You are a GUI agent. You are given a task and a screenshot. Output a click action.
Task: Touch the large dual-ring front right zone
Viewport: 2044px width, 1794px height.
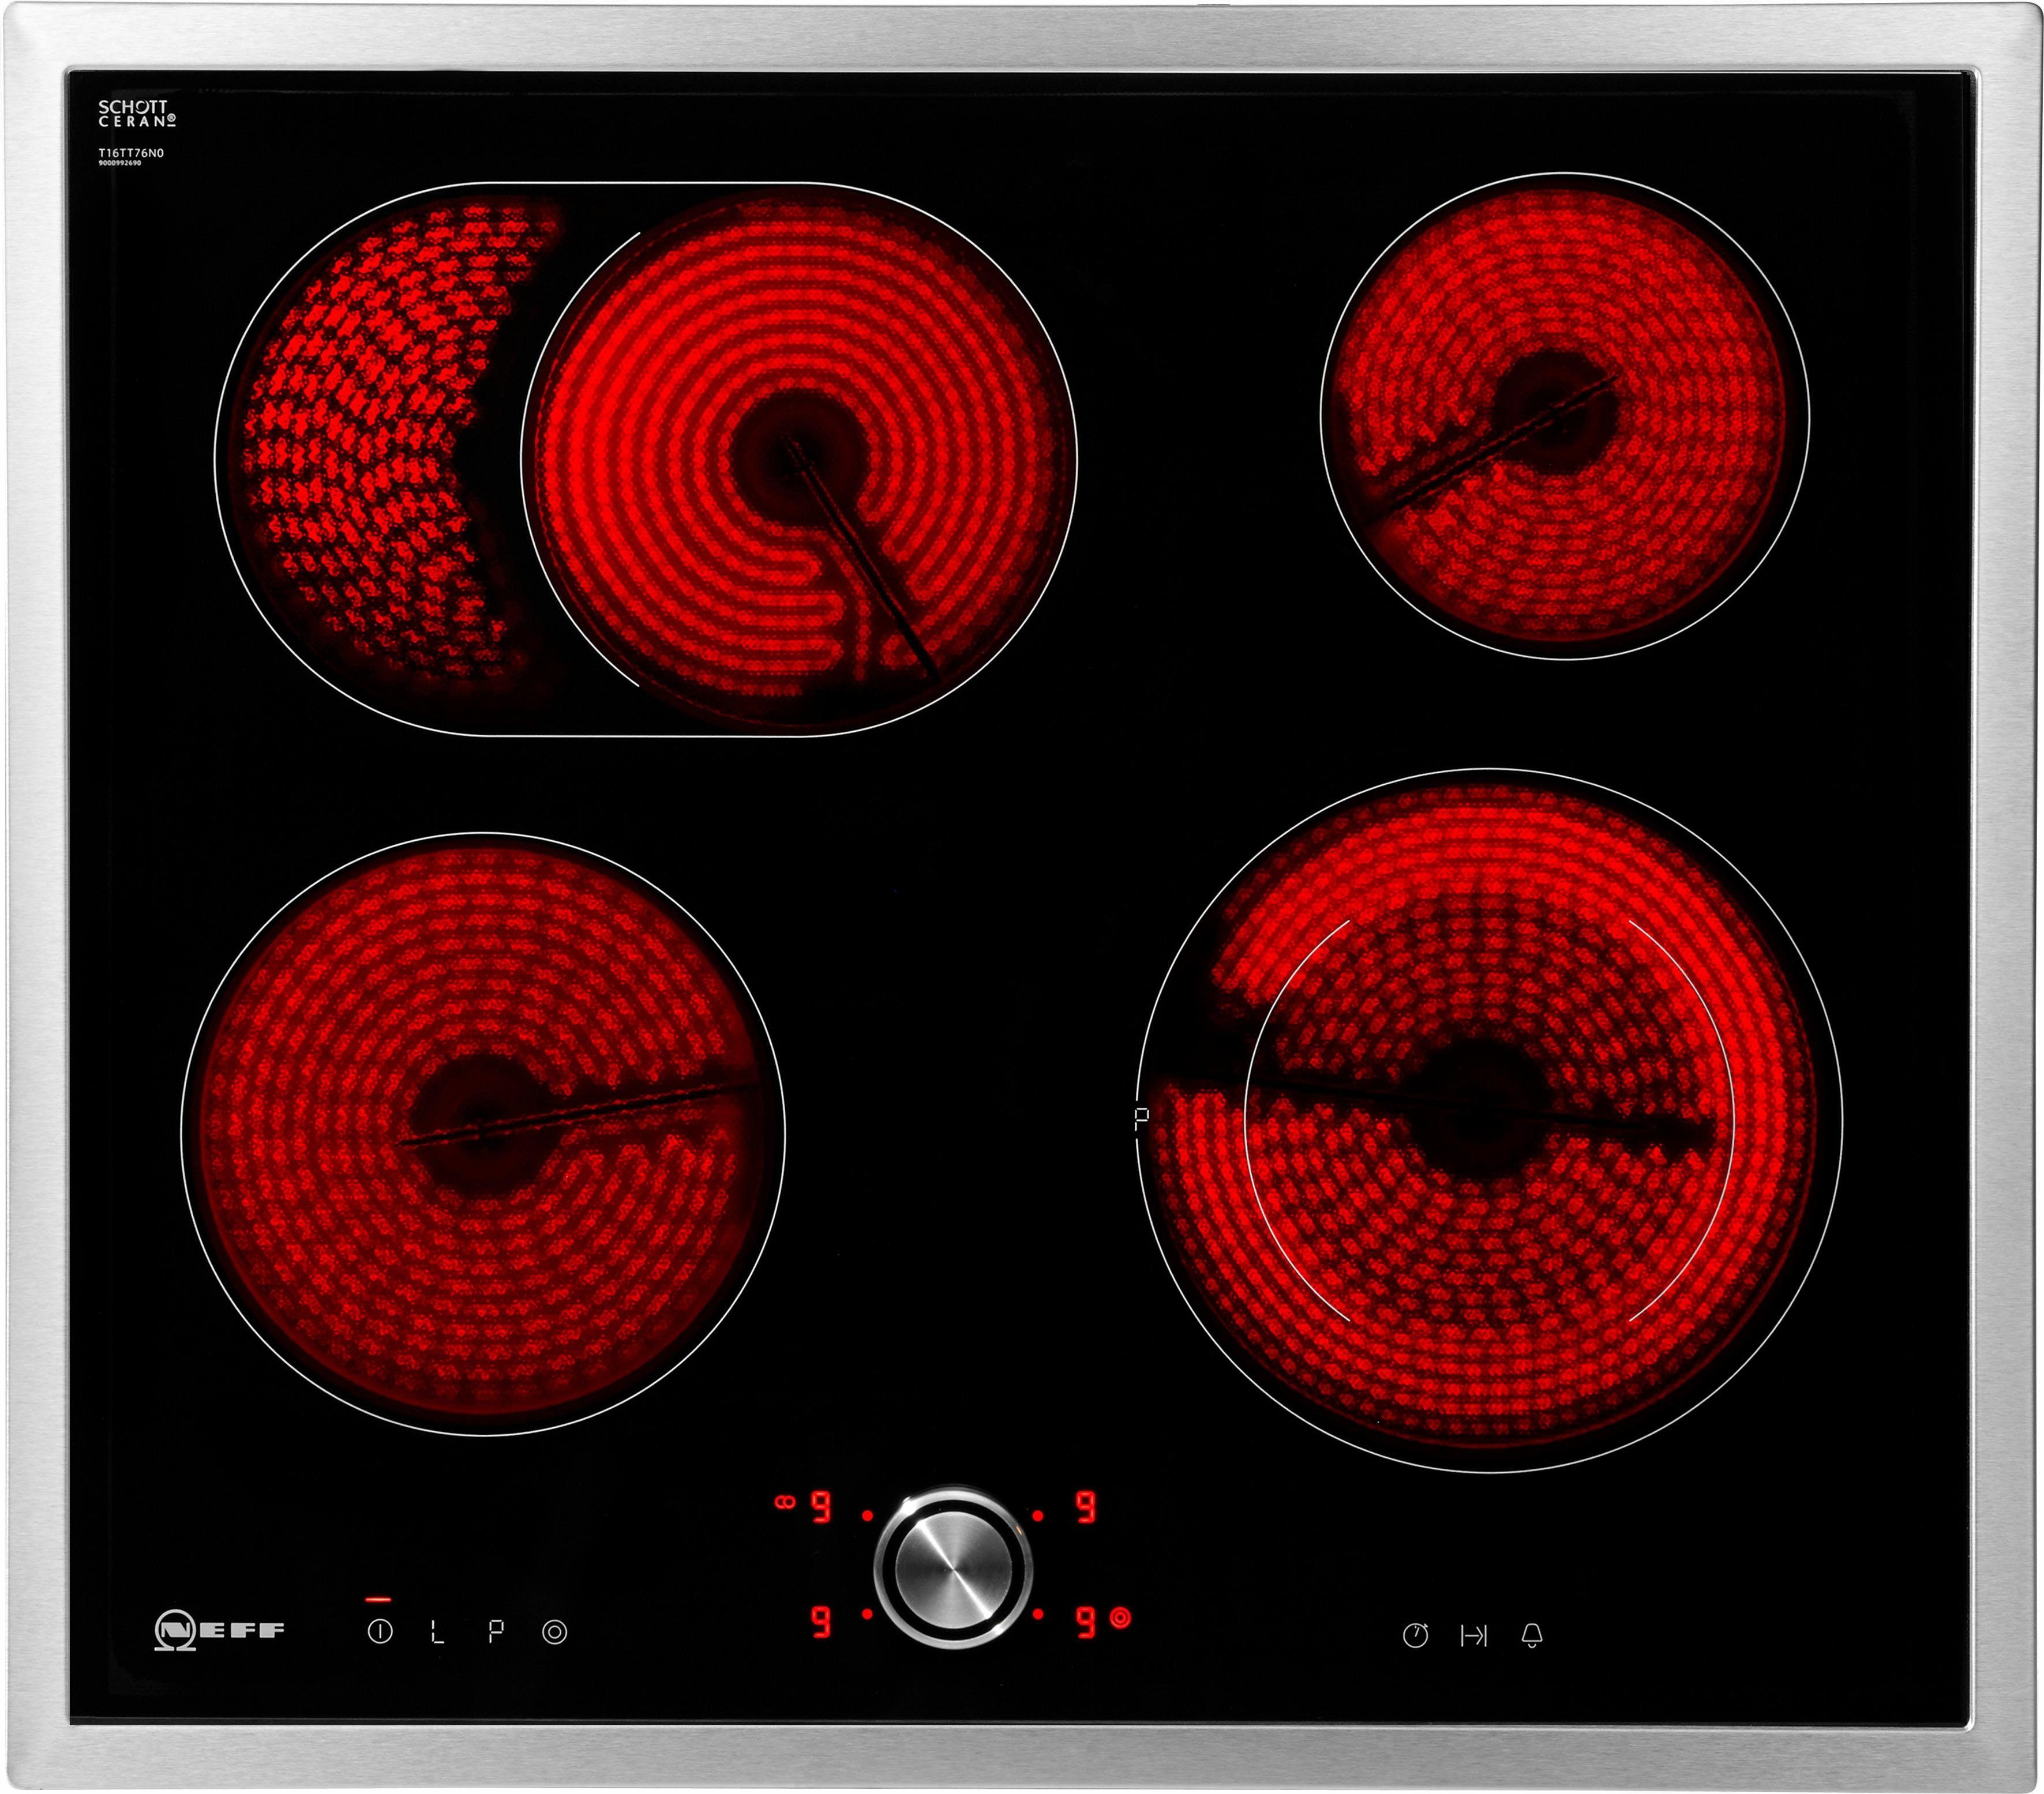click(x=1490, y=1120)
